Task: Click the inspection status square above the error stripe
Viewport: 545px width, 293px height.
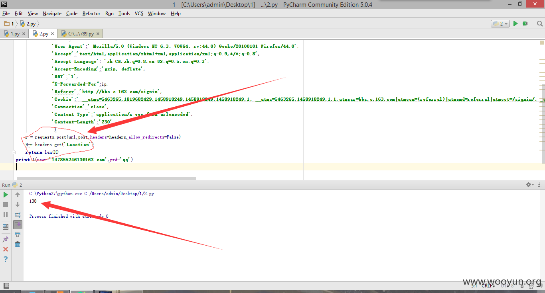Action: coord(542,42)
